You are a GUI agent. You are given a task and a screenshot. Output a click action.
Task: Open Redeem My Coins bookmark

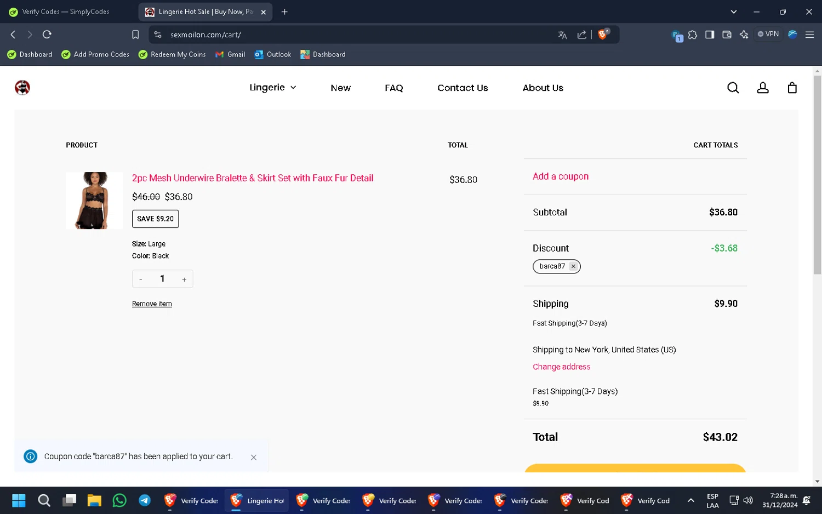tap(172, 54)
